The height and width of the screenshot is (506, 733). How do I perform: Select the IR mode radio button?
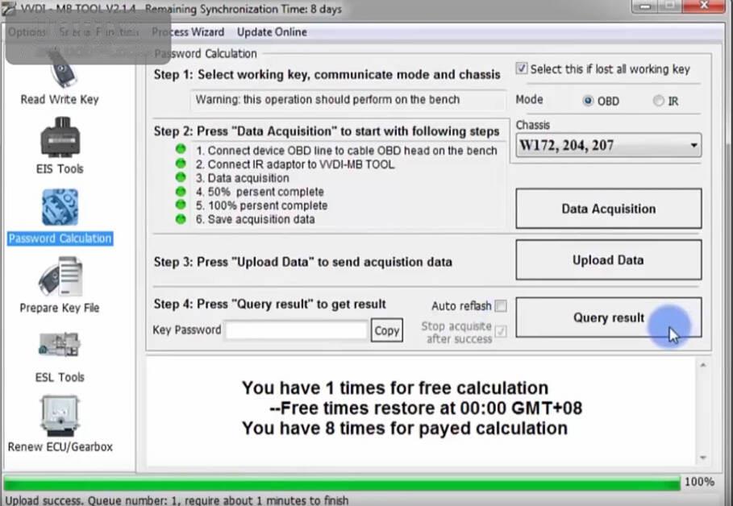[658, 101]
